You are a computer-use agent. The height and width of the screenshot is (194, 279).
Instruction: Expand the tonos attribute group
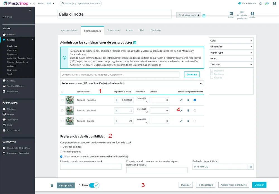(x=231, y=59)
